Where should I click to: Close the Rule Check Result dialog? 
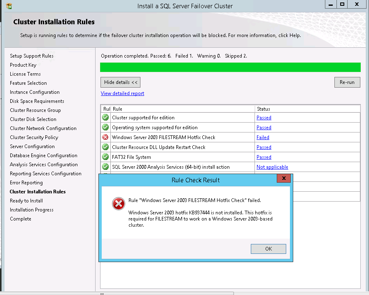point(284,178)
